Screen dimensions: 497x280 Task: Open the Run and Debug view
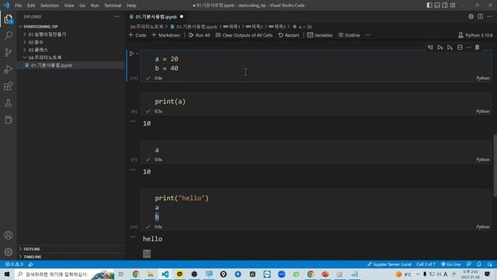pyautogui.click(x=9, y=69)
